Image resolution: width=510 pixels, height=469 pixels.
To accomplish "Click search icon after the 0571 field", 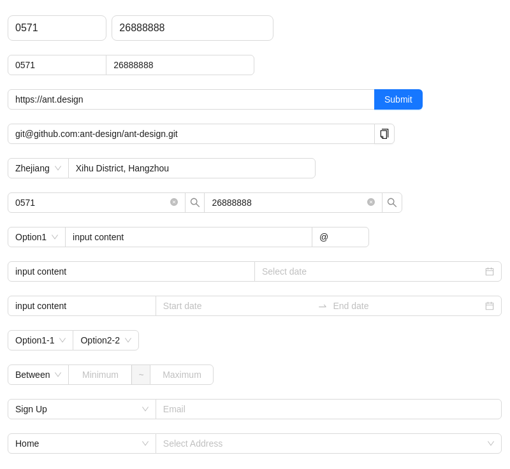I will [195, 203].
